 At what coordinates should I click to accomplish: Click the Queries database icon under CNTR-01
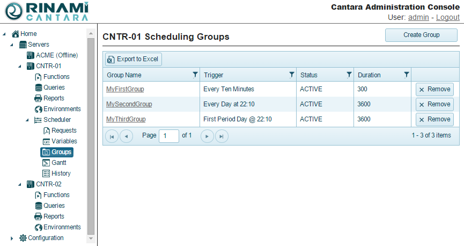coord(39,88)
